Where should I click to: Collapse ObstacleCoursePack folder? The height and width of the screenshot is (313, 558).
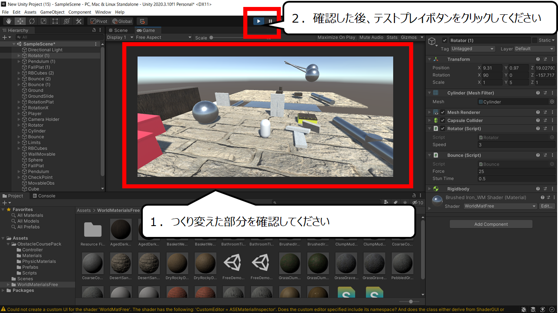(9, 244)
